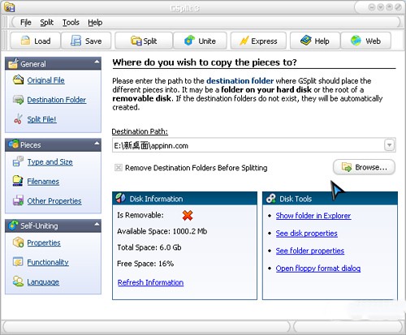The image size is (406, 335).
Task: Click the Load toolbar button
Action: (x=35, y=41)
